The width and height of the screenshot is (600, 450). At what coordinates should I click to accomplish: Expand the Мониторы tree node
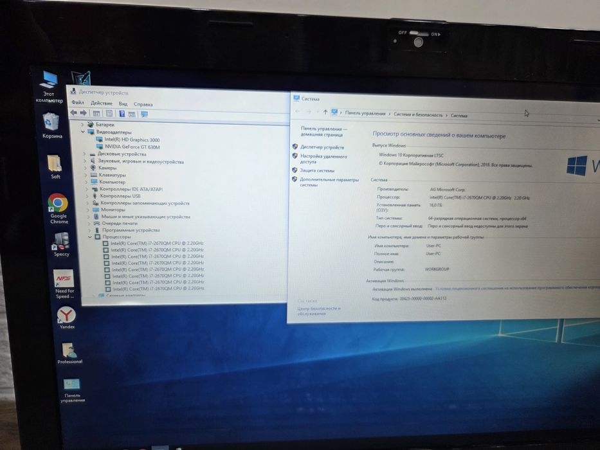pyautogui.click(x=88, y=210)
